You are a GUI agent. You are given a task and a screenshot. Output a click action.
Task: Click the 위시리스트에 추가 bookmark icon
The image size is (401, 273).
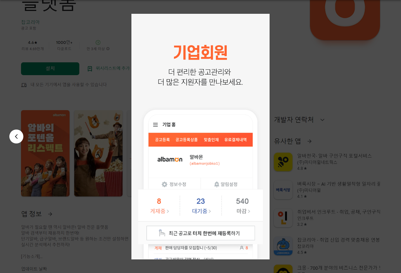click(90, 69)
